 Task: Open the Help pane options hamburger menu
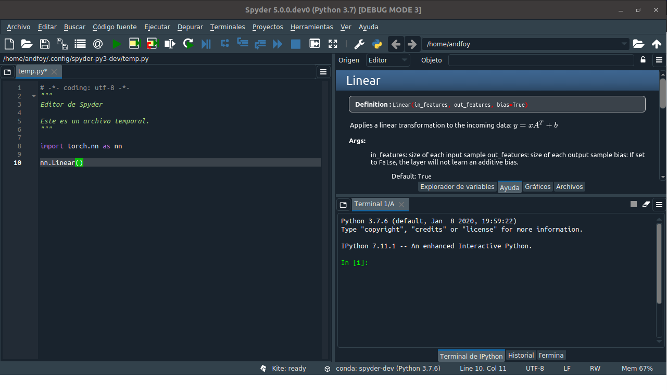(659, 60)
